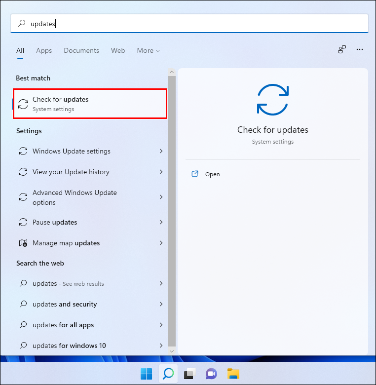Click the map icon next to Manage map updates
Screen dimensions: 376x385
point(23,243)
